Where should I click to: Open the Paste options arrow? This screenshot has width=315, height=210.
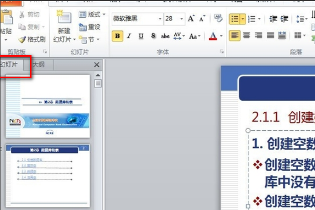6,40
